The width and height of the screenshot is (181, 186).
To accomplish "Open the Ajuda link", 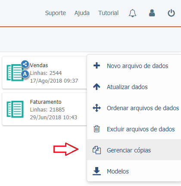I will pyautogui.click(x=82, y=13).
